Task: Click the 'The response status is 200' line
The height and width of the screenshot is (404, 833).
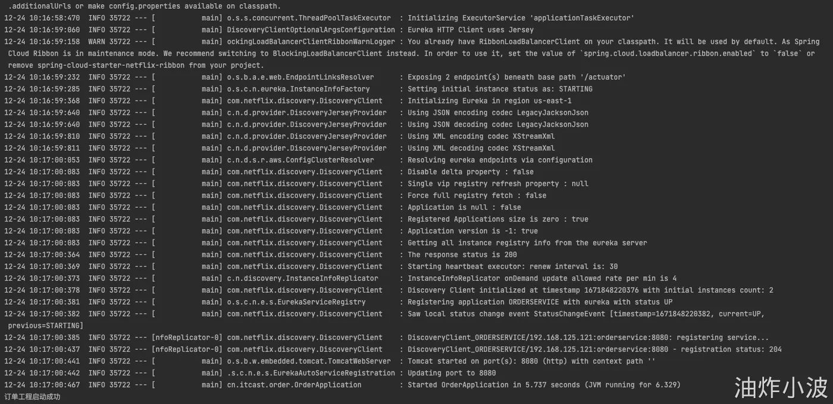Action: pyautogui.click(x=462, y=255)
